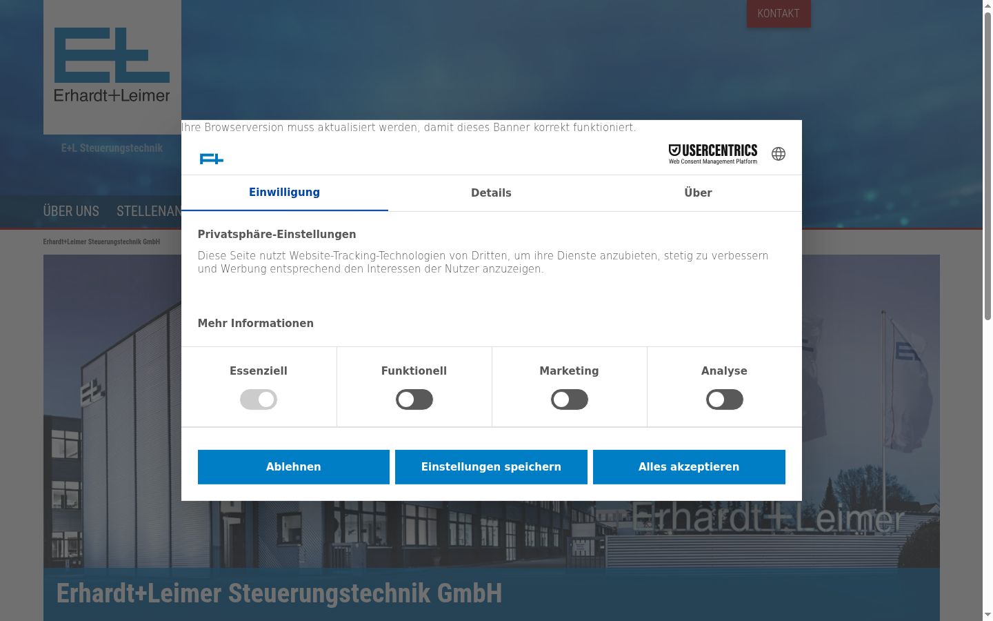The image size is (993, 621).
Task: Click the Analyse category label
Action: (725, 371)
